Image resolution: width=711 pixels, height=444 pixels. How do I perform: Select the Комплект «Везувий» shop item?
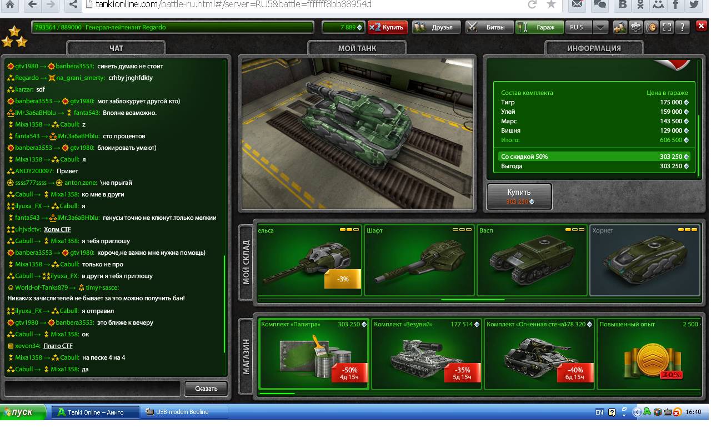point(427,354)
